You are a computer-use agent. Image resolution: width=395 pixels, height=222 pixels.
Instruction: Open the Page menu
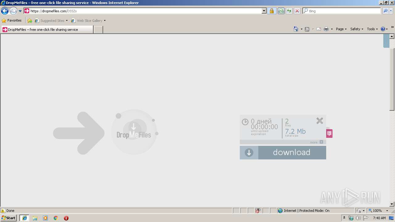pos(341,29)
